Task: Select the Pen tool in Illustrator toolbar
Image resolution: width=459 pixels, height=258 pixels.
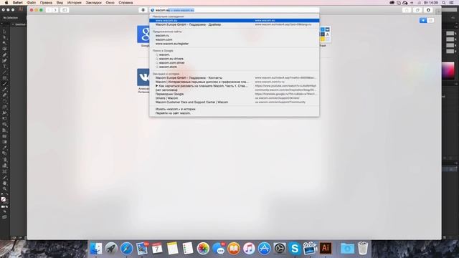Action: 4,54
